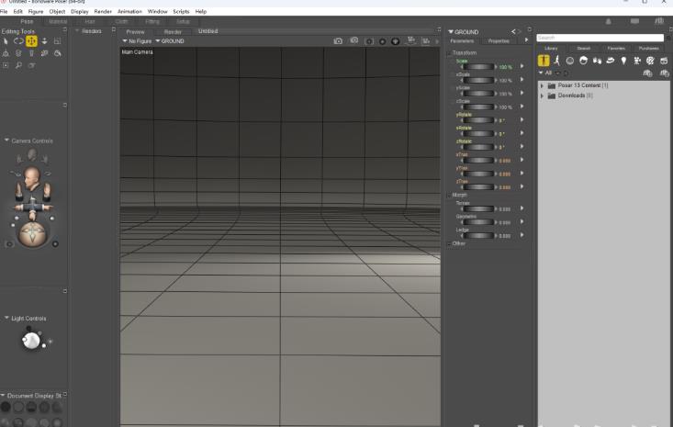Open the Figures library category

tap(544, 61)
